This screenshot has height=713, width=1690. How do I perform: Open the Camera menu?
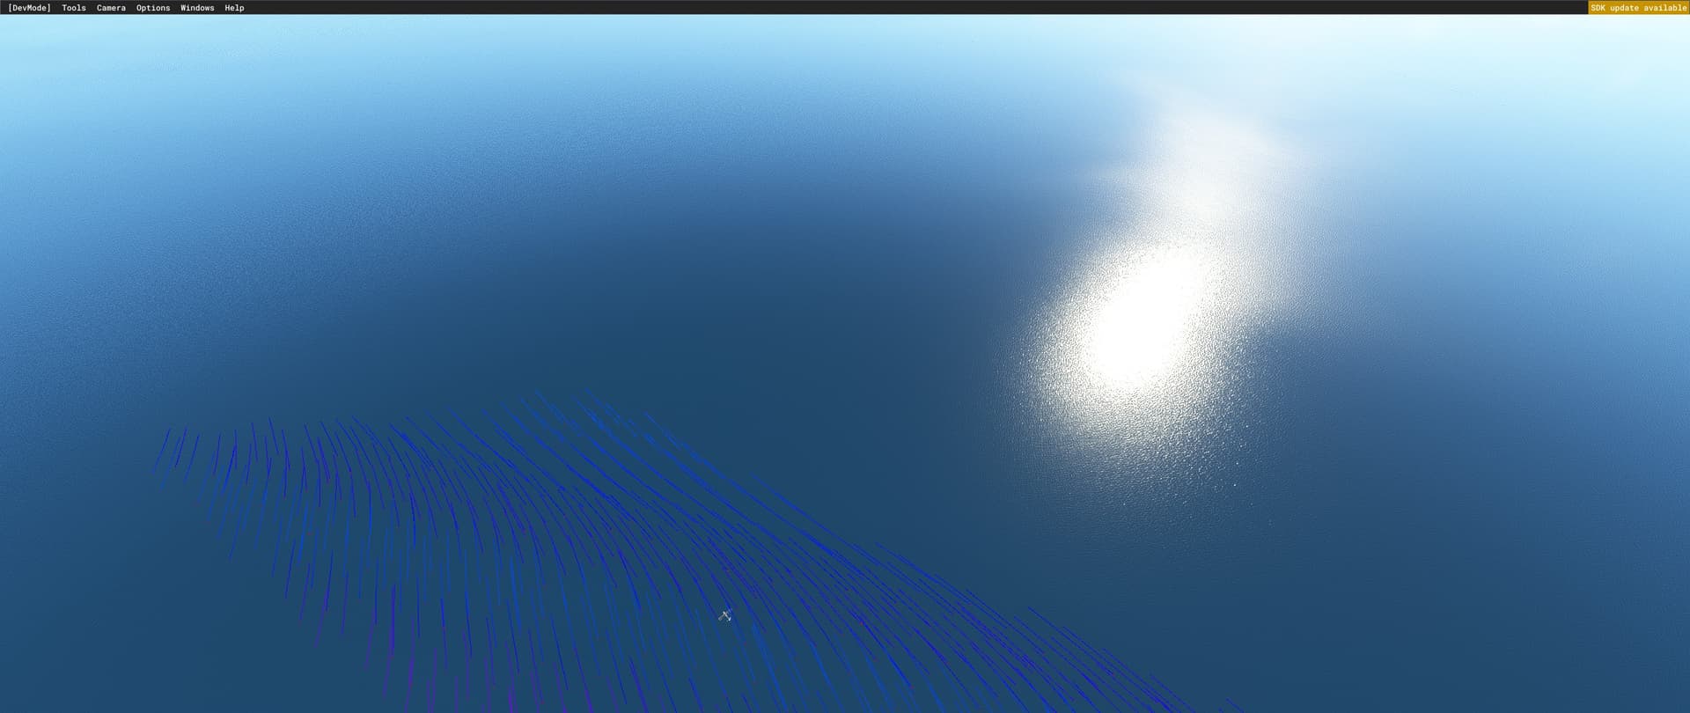pyautogui.click(x=111, y=8)
